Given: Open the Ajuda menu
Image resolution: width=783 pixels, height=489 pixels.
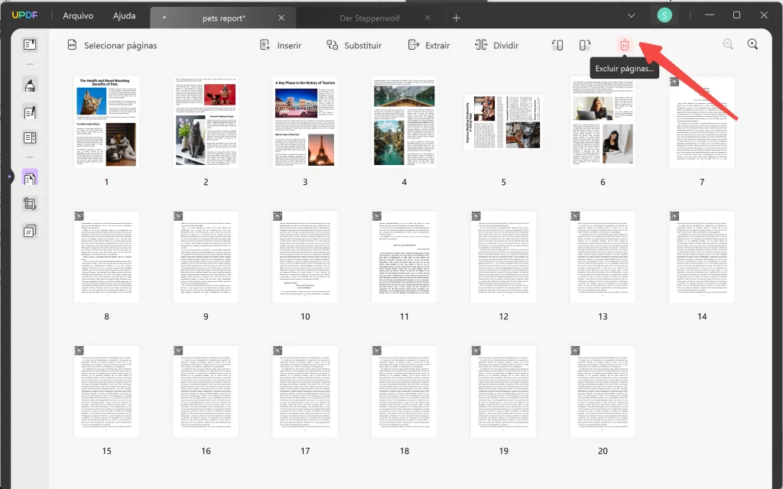Looking at the screenshot, I should tap(127, 15).
